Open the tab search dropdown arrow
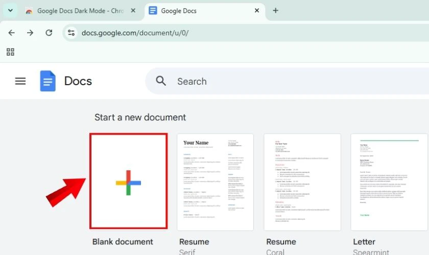The width and height of the screenshot is (429, 255). (x=10, y=11)
